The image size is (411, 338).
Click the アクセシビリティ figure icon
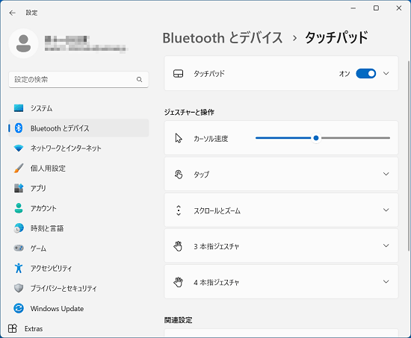[19, 268]
